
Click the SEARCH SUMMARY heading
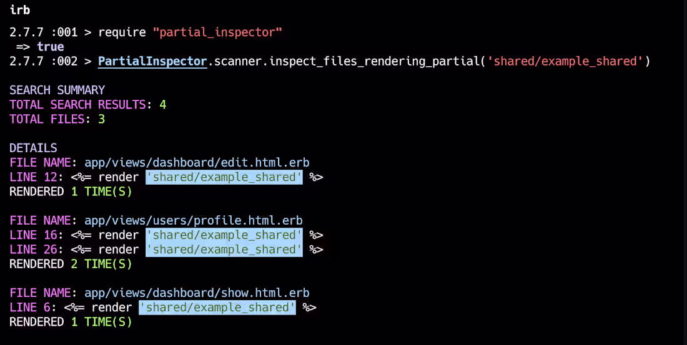pyautogui.click(x=57, y=90)
